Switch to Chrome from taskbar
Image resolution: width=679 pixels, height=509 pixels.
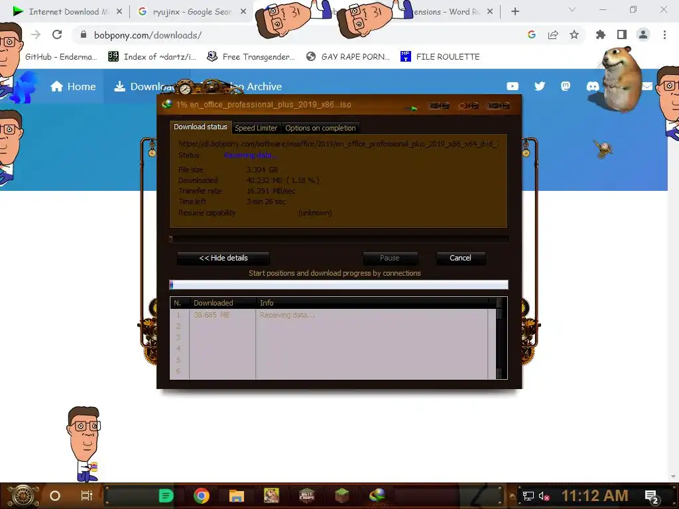point(202,496)
